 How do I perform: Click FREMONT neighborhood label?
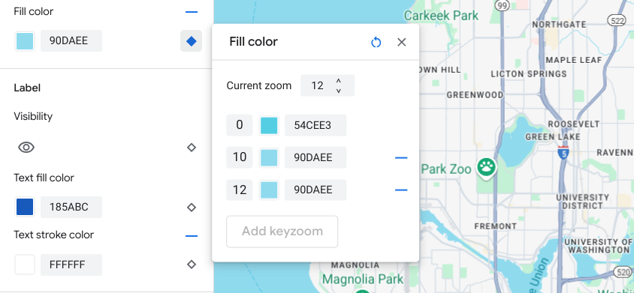pyautogui.click(x=496, y=226)
